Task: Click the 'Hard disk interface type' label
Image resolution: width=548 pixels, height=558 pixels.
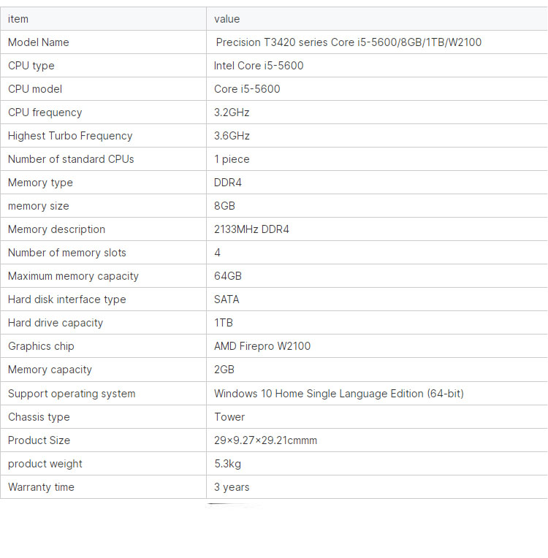Action: point(67,299)
